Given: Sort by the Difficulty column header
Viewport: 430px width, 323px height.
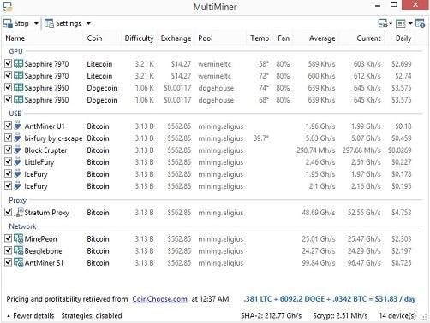Looking at the screenshot, I should tap(139, 38).
